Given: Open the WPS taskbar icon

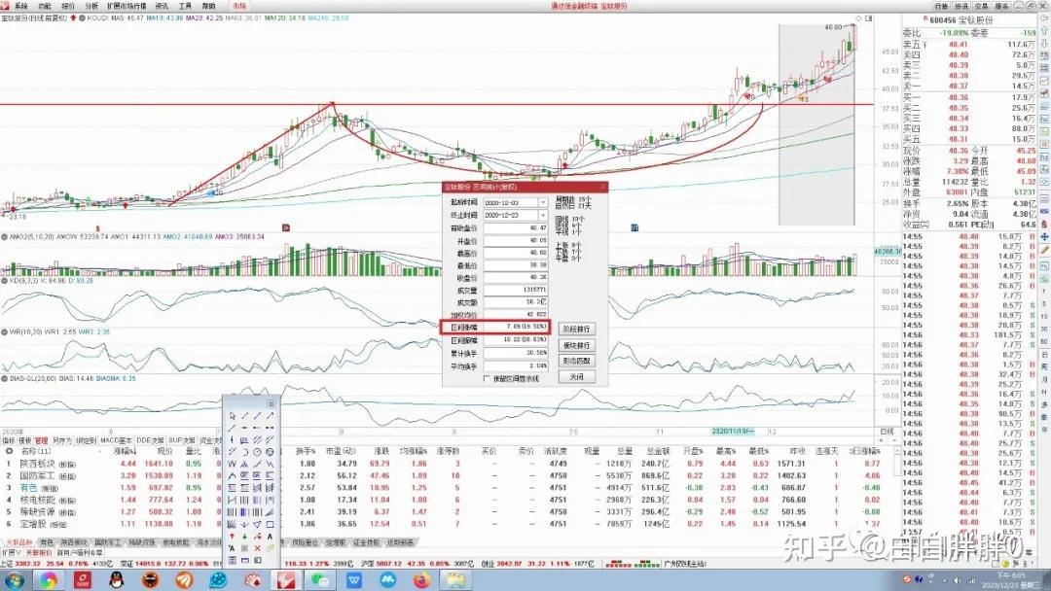Looking at the screenshot, I should point(354,579).
